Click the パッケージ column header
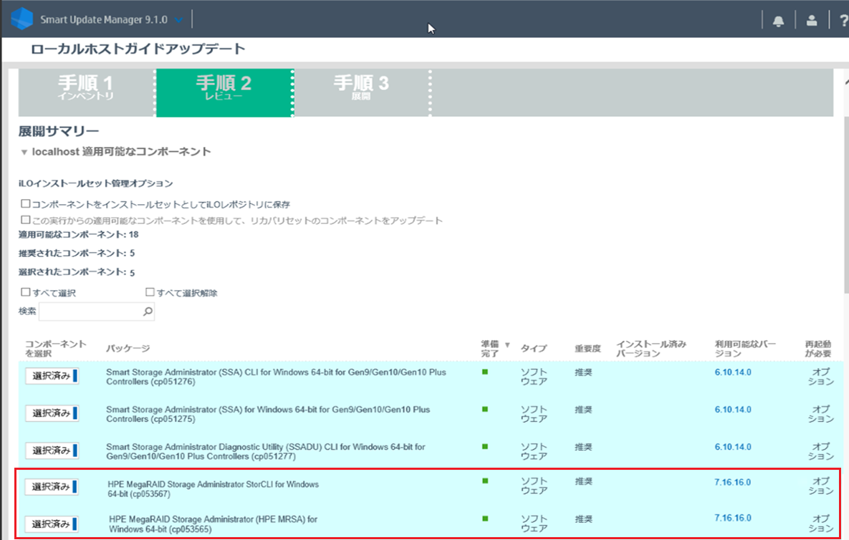The height and width of the screenshot is (540, 849). [128, 349]
